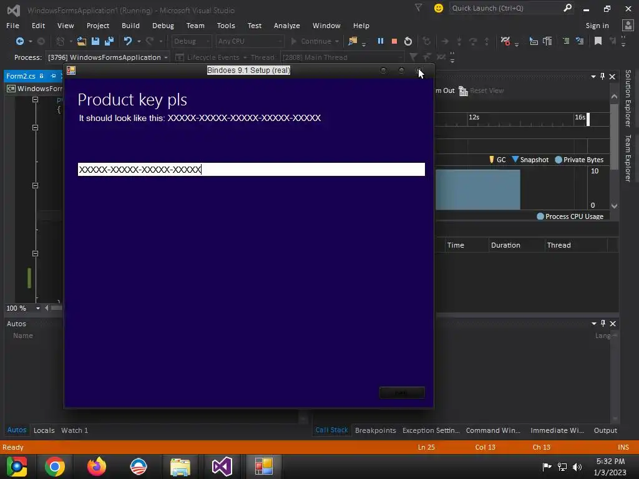
Task: Click the Bookmark toolbar icon
Action: tap(598, 41)
